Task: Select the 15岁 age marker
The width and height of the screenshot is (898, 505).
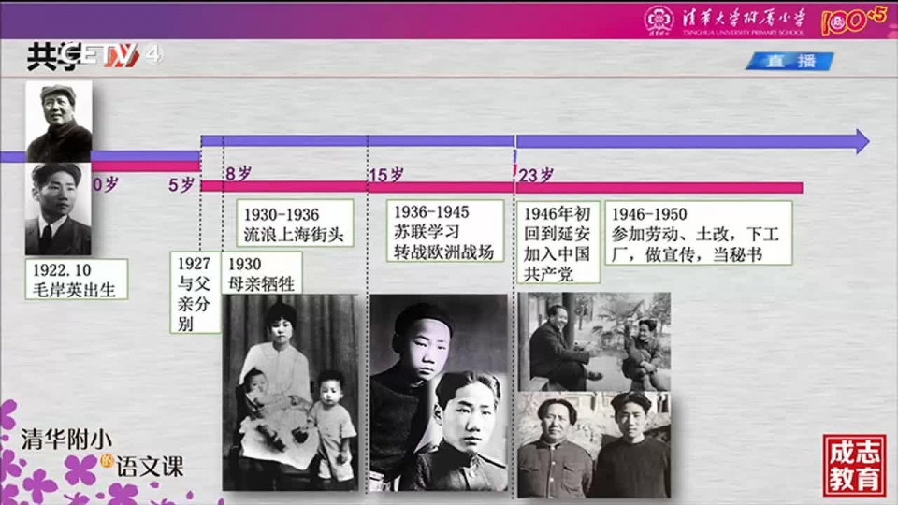Action: click(x=386, y=175)
